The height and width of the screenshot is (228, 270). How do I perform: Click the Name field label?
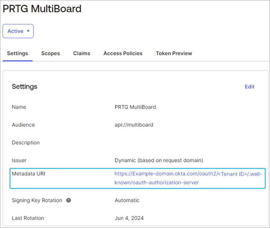coord(19,107)
